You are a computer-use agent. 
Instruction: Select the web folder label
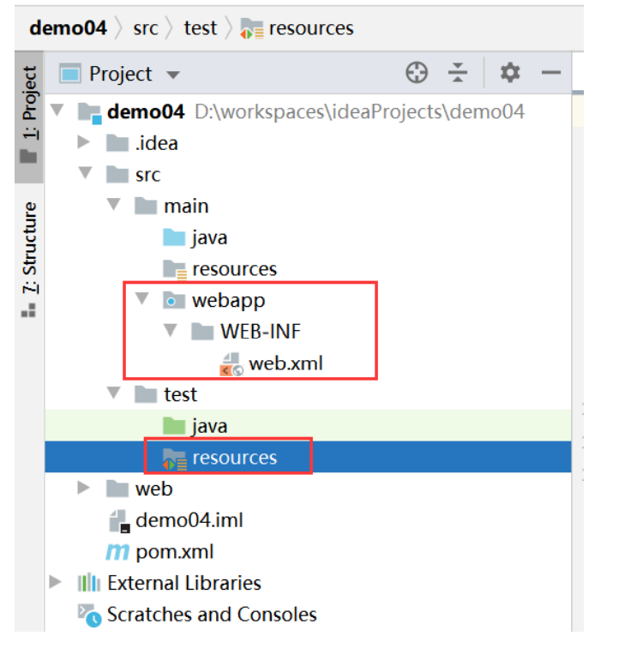pyautogui.click(x=153, y=489)
